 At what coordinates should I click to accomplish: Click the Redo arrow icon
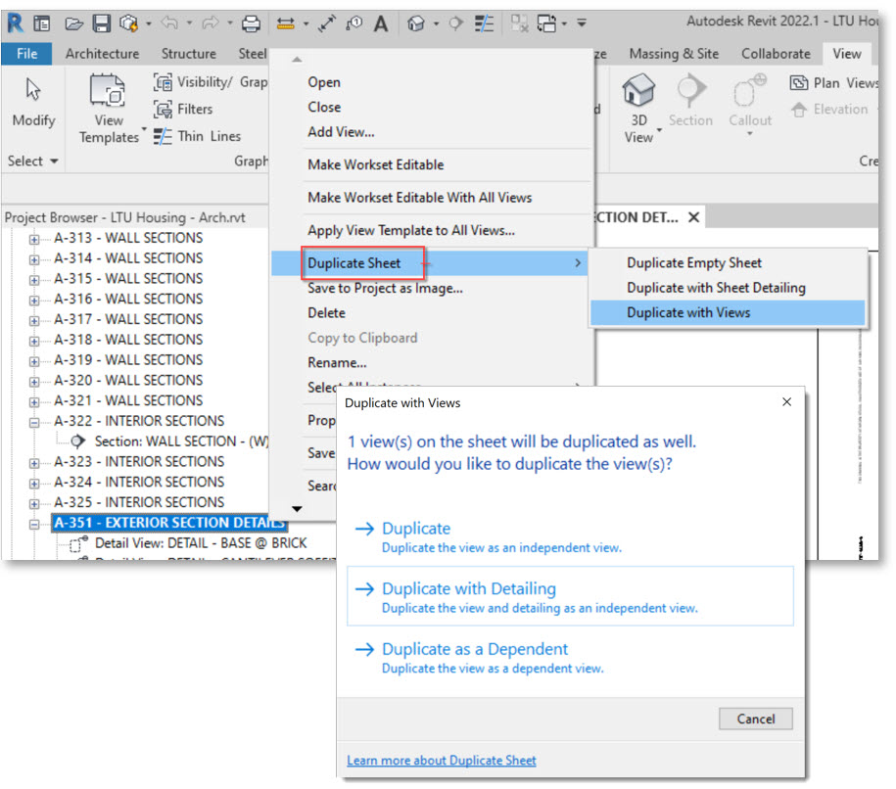pyautogui.click(x=211, y=23)
